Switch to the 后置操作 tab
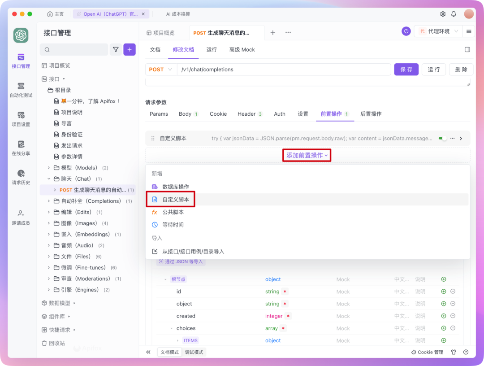 coord(371,114)
